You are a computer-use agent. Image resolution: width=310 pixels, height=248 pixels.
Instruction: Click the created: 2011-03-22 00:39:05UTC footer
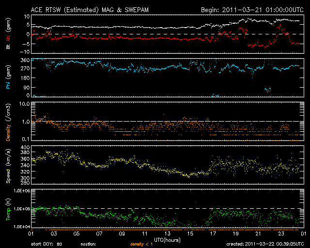(x=265, y=244)
